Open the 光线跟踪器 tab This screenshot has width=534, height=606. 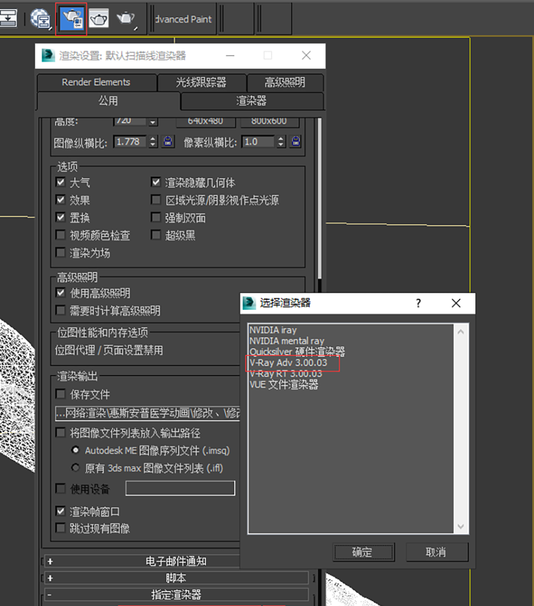201,83
